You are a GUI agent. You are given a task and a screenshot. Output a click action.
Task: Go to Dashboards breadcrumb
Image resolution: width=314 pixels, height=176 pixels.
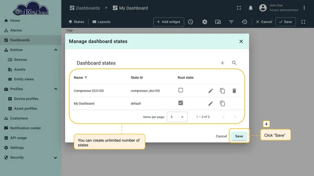tap(85, 8)
